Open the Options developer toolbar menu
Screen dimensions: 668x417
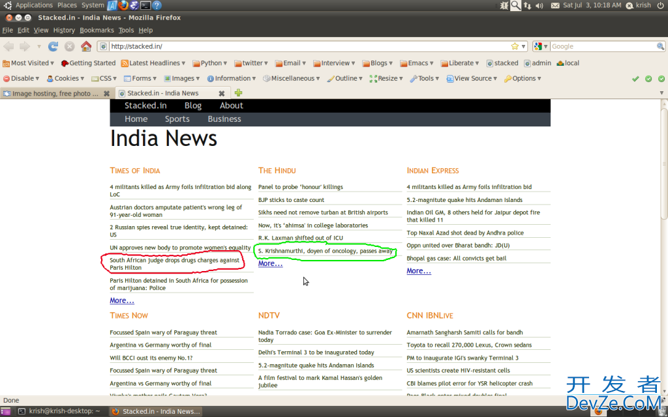click(x=523, y=78)
